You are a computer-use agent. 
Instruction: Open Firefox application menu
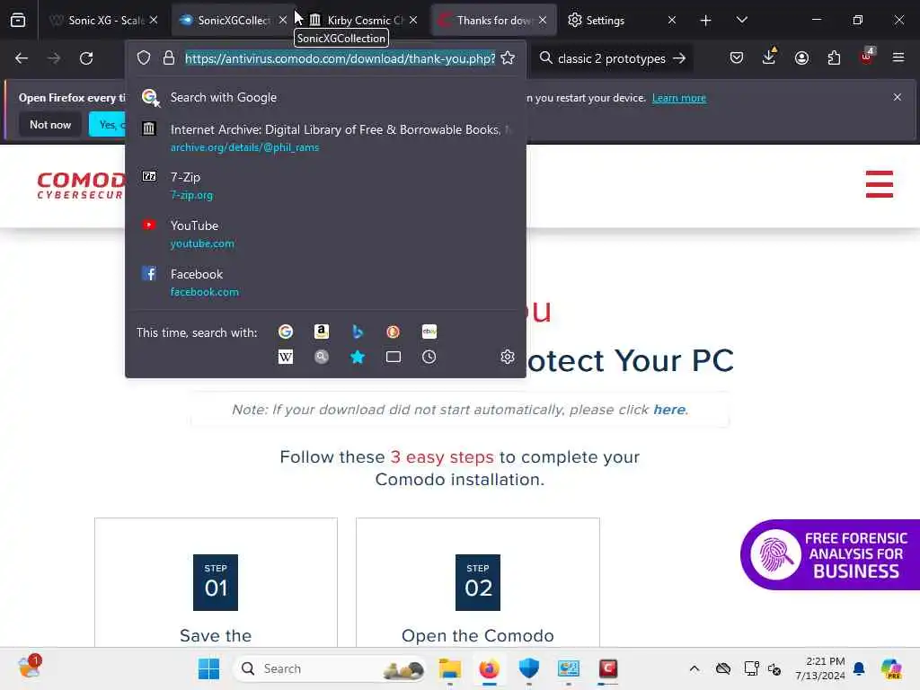898,58
